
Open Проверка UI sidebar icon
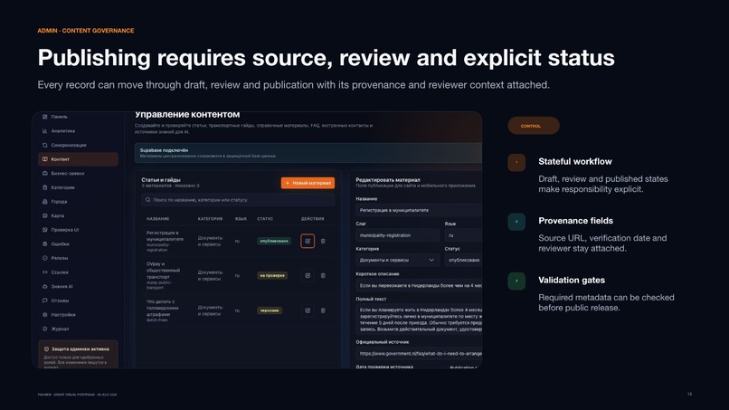[x=45, y=230]
